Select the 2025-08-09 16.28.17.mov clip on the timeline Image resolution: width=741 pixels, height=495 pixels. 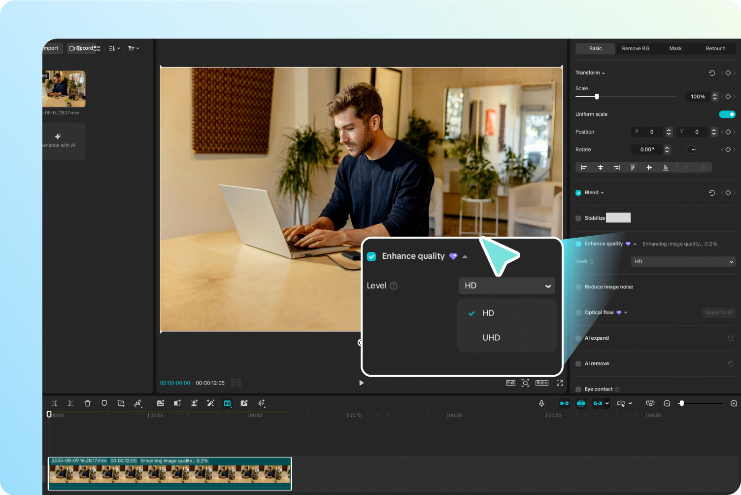tap(170, 474)
